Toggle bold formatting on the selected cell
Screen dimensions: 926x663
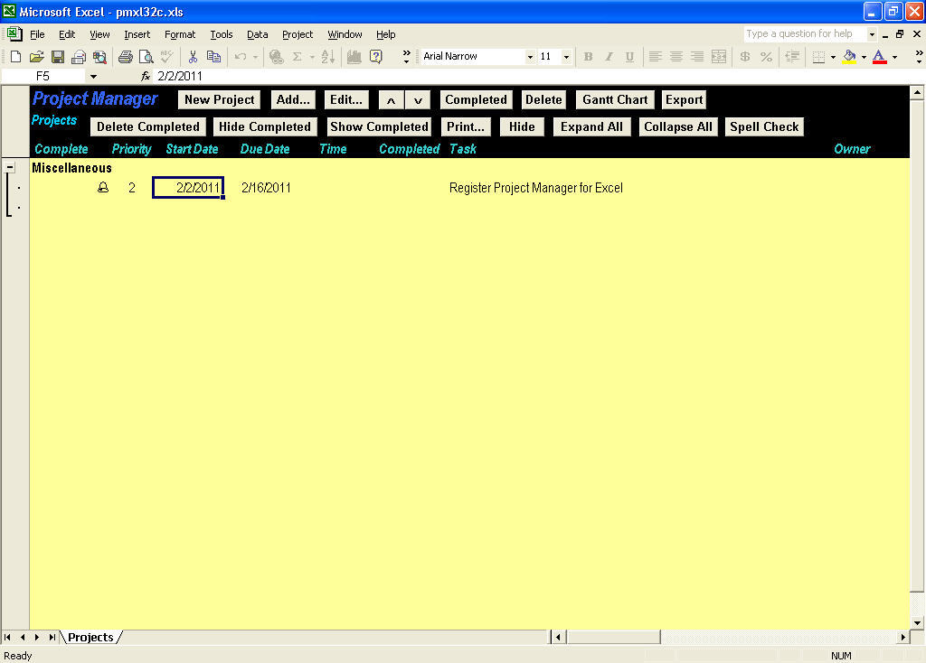tap(588, 56)
